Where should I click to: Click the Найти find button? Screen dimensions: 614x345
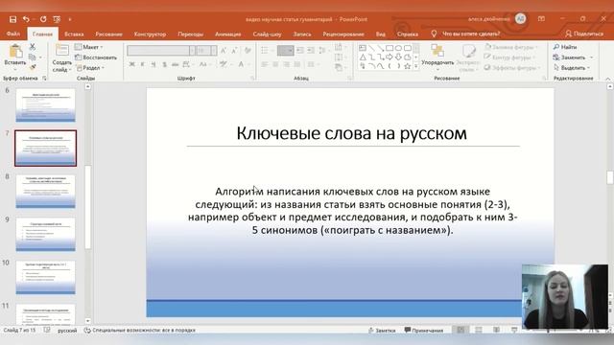tap(565, 47)
